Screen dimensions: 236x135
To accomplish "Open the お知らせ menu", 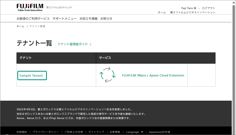I will coord(106,19).
